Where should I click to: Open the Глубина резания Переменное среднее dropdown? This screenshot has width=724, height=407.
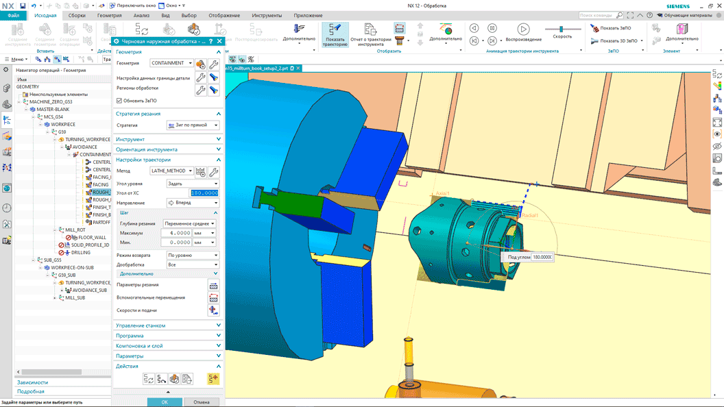tap(189, 223)
